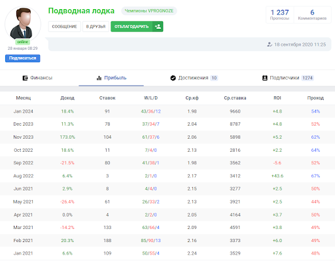Click the user avatar picture

[23, 24]
